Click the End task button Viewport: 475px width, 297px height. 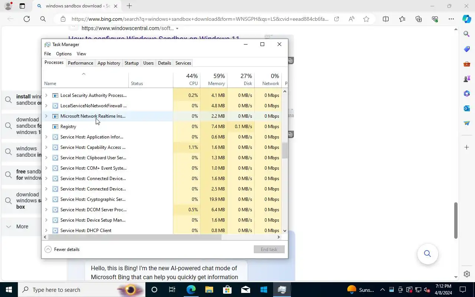pyautogui.click(x=269, y=249)
